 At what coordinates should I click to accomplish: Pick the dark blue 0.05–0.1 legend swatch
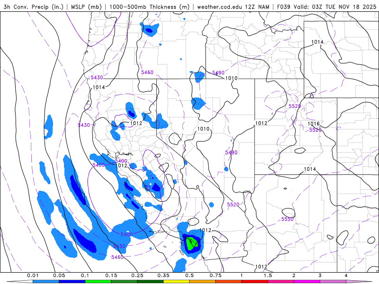click(x=72, y=282)
